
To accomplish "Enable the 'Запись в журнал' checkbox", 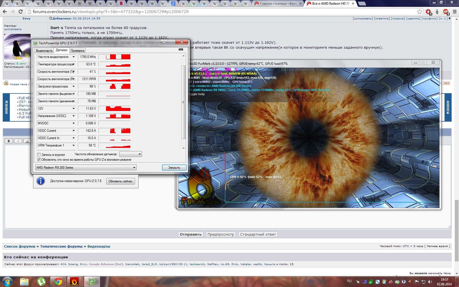I will click(39, 155).
